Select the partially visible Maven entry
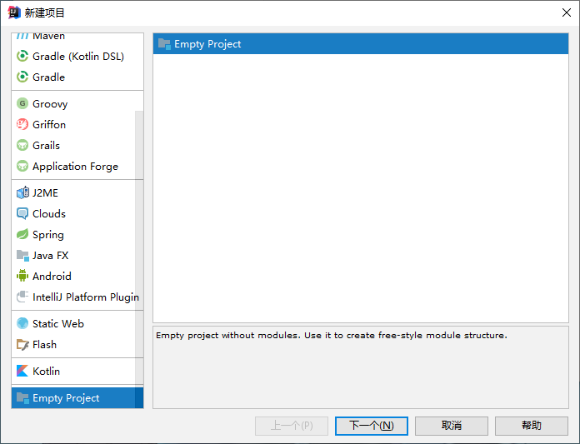Image resolution: width=580 pixels, height=444 pixels. pos(77,37)
